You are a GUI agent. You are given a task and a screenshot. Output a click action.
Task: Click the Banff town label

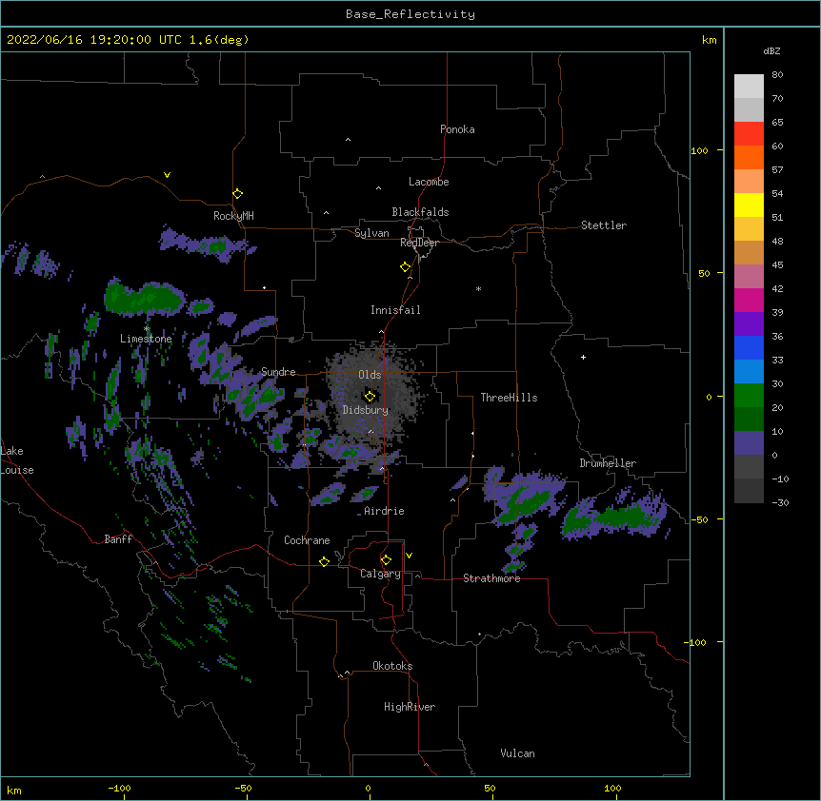(118, 539)
